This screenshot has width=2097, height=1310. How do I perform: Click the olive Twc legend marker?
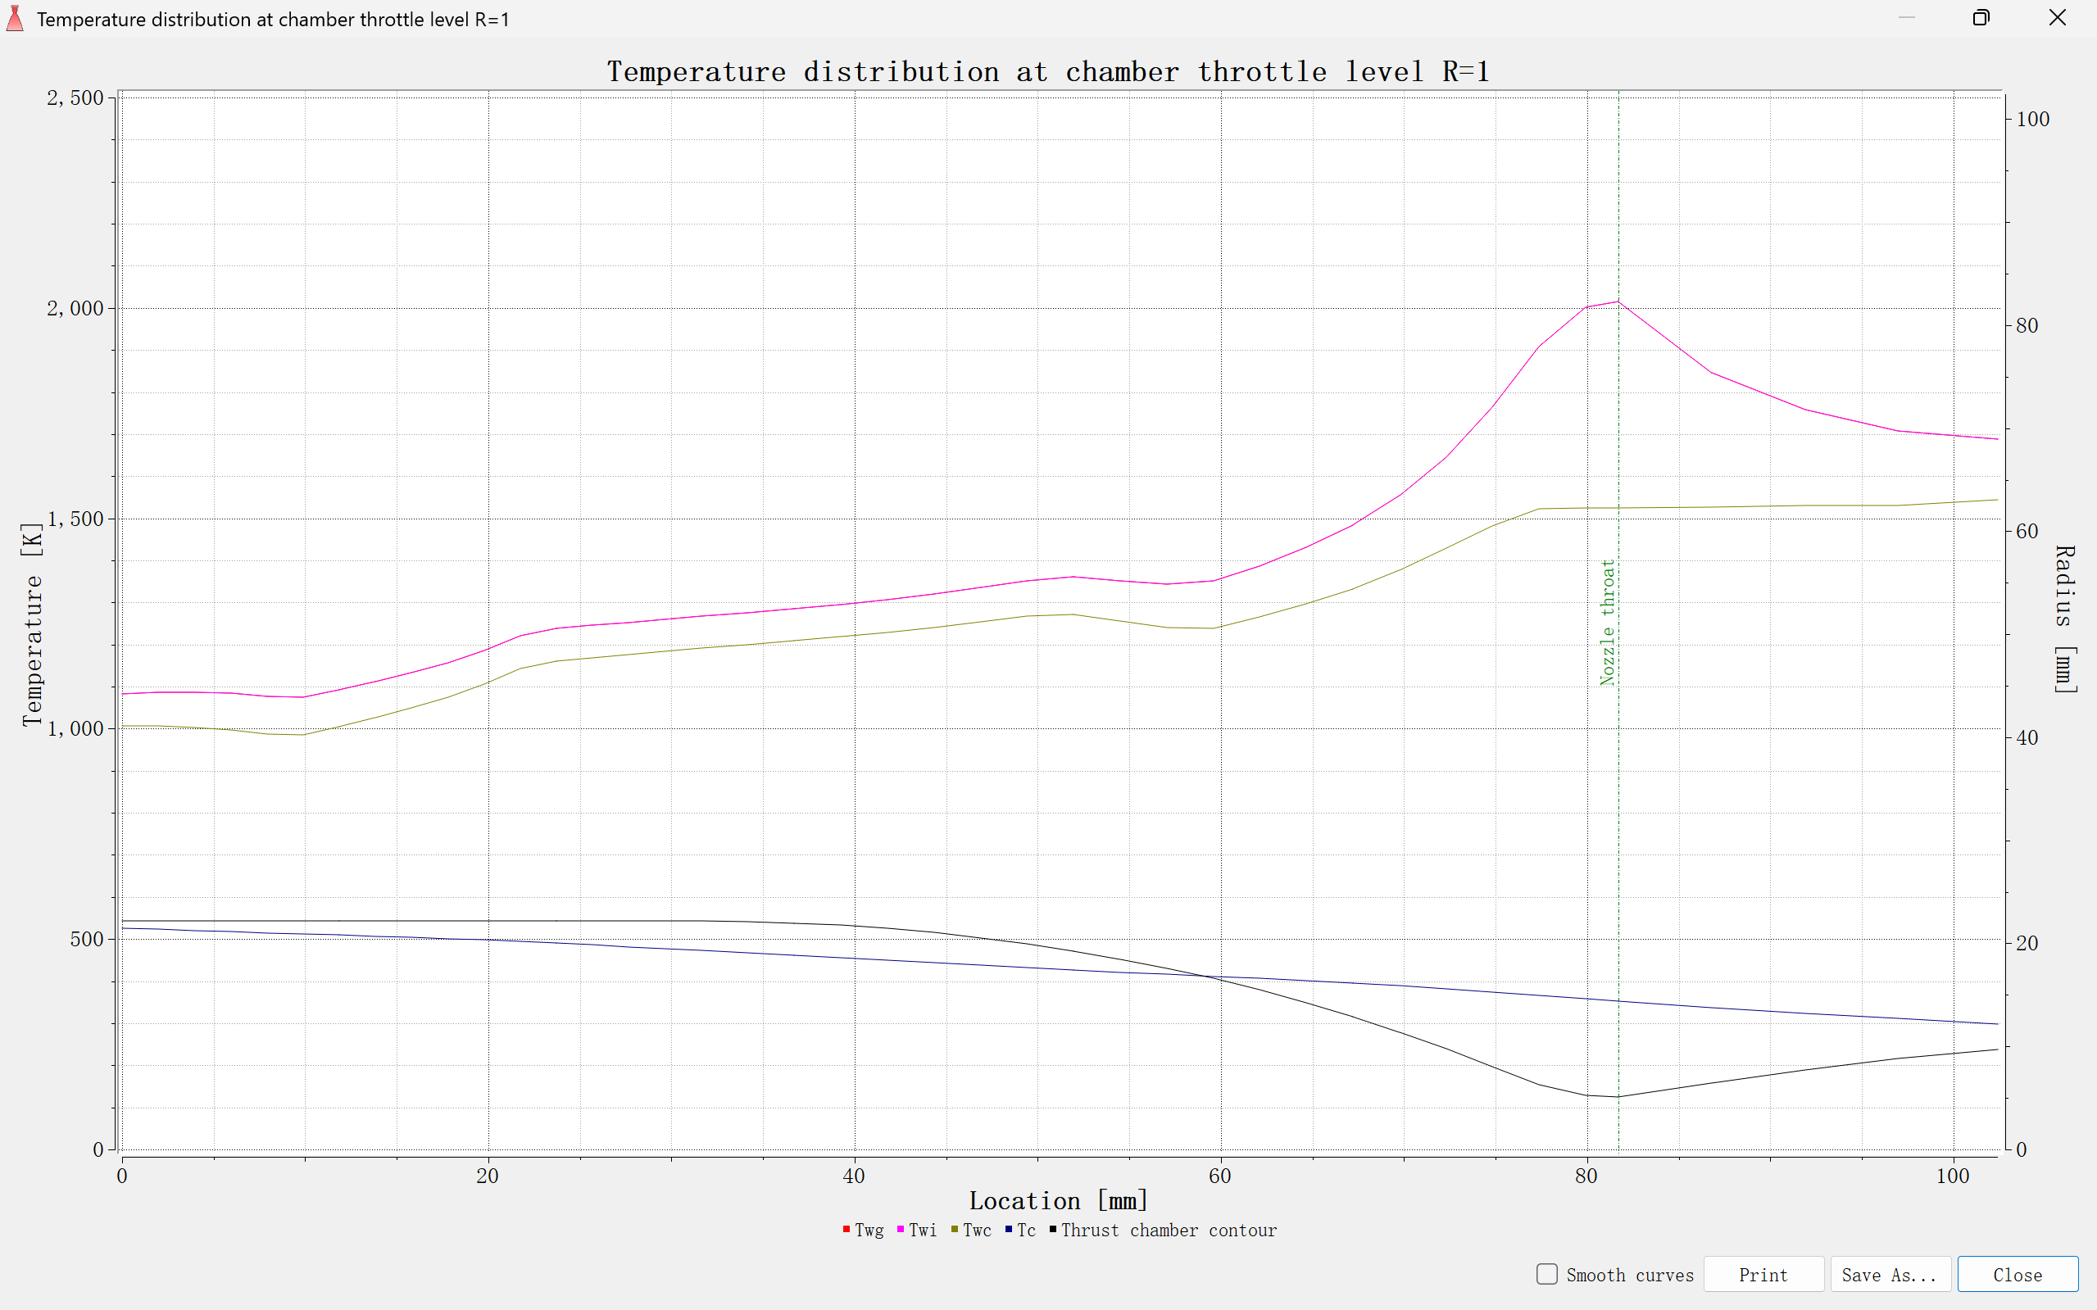pyautogui.click(x=955, y=1230)
